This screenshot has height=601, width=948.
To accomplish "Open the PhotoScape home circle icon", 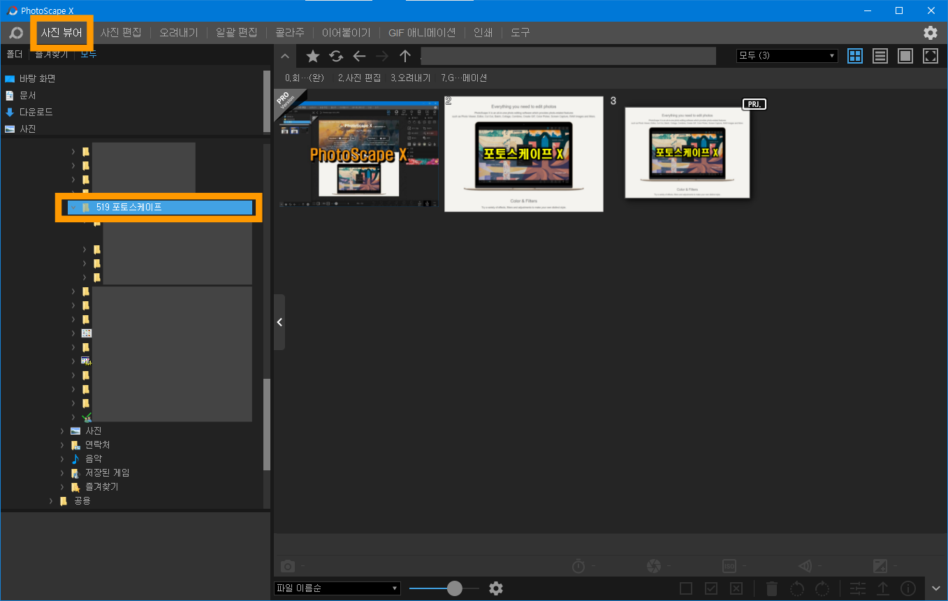I will click(15, 33).
